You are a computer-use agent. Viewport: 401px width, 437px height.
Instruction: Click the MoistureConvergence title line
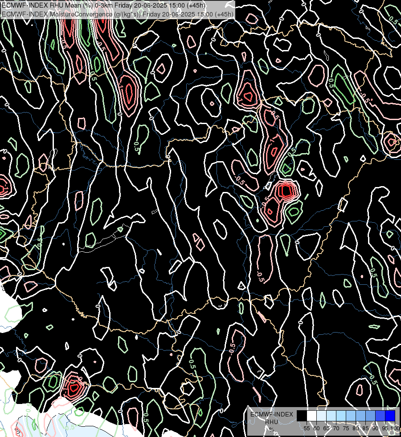click(118, 14)
